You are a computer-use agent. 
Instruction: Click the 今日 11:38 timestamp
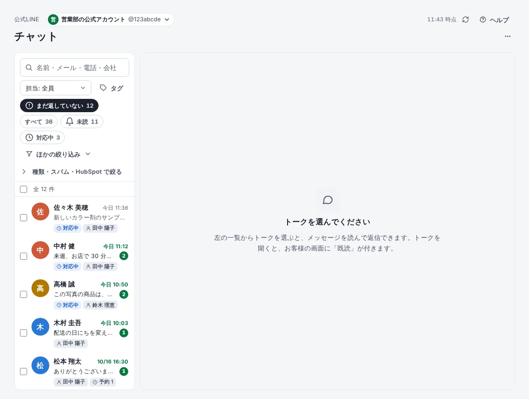click(x=115, y=208)
